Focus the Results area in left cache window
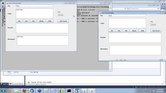This screenshot has height=93, width=166. pos(42,28)
